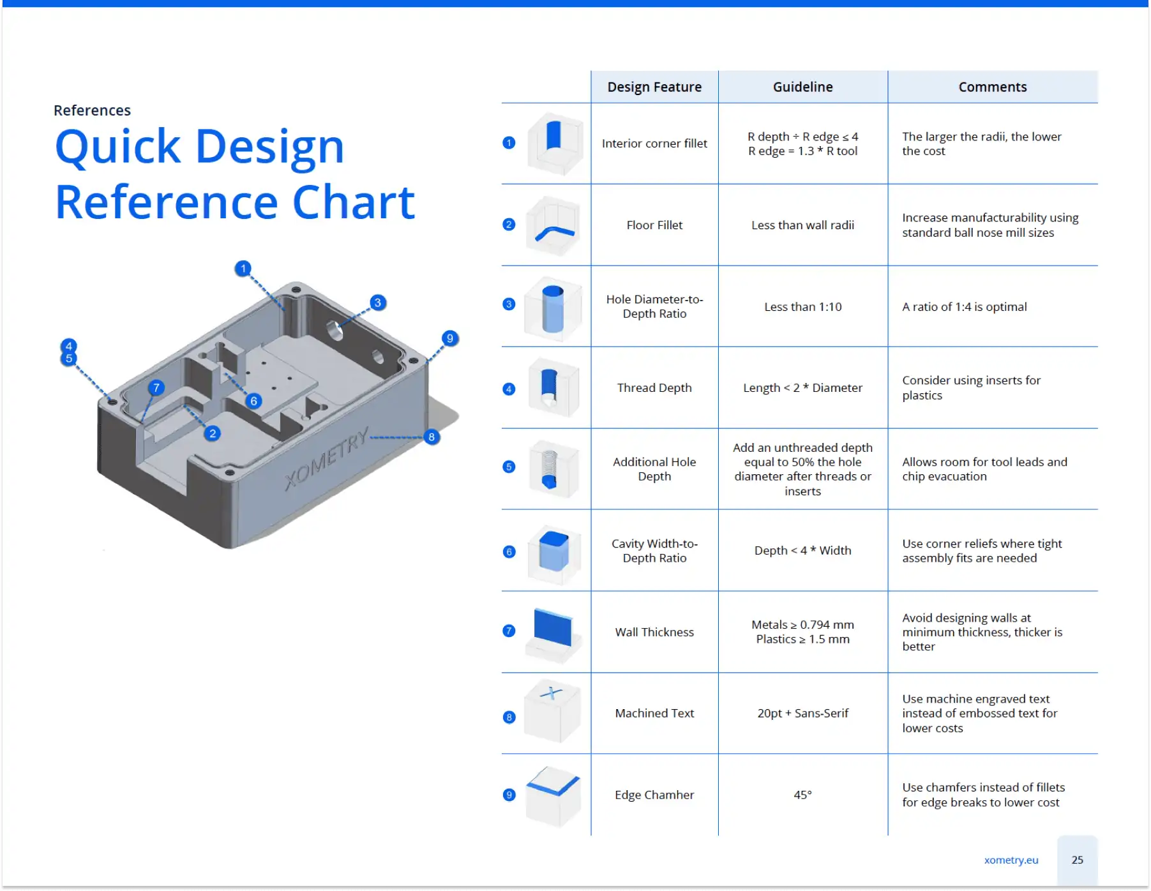Viewport: 1151px width, 891px height.
Task: Click 'Use corner reliefs where tight' comment
Action: coord(982,551)
